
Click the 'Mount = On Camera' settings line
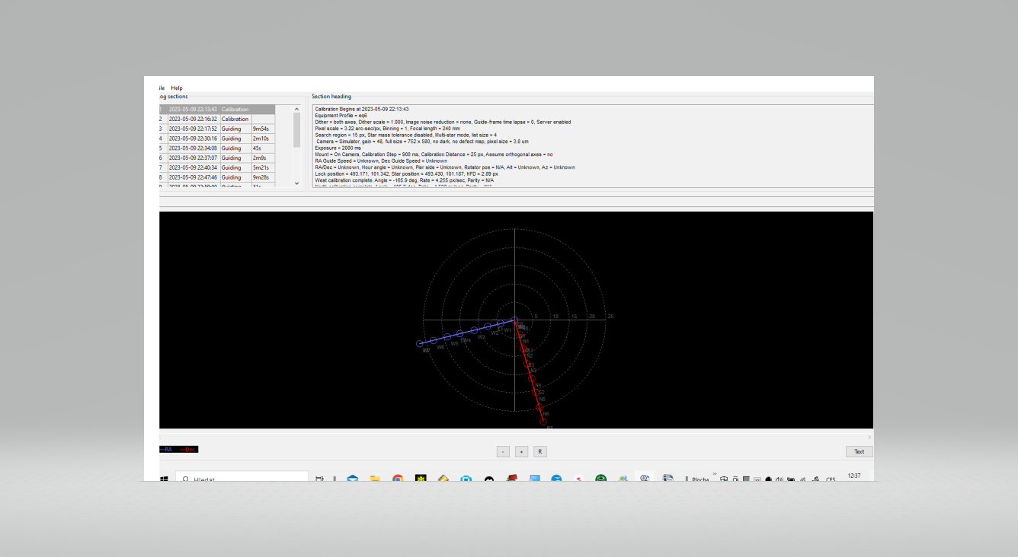(434, 154)
